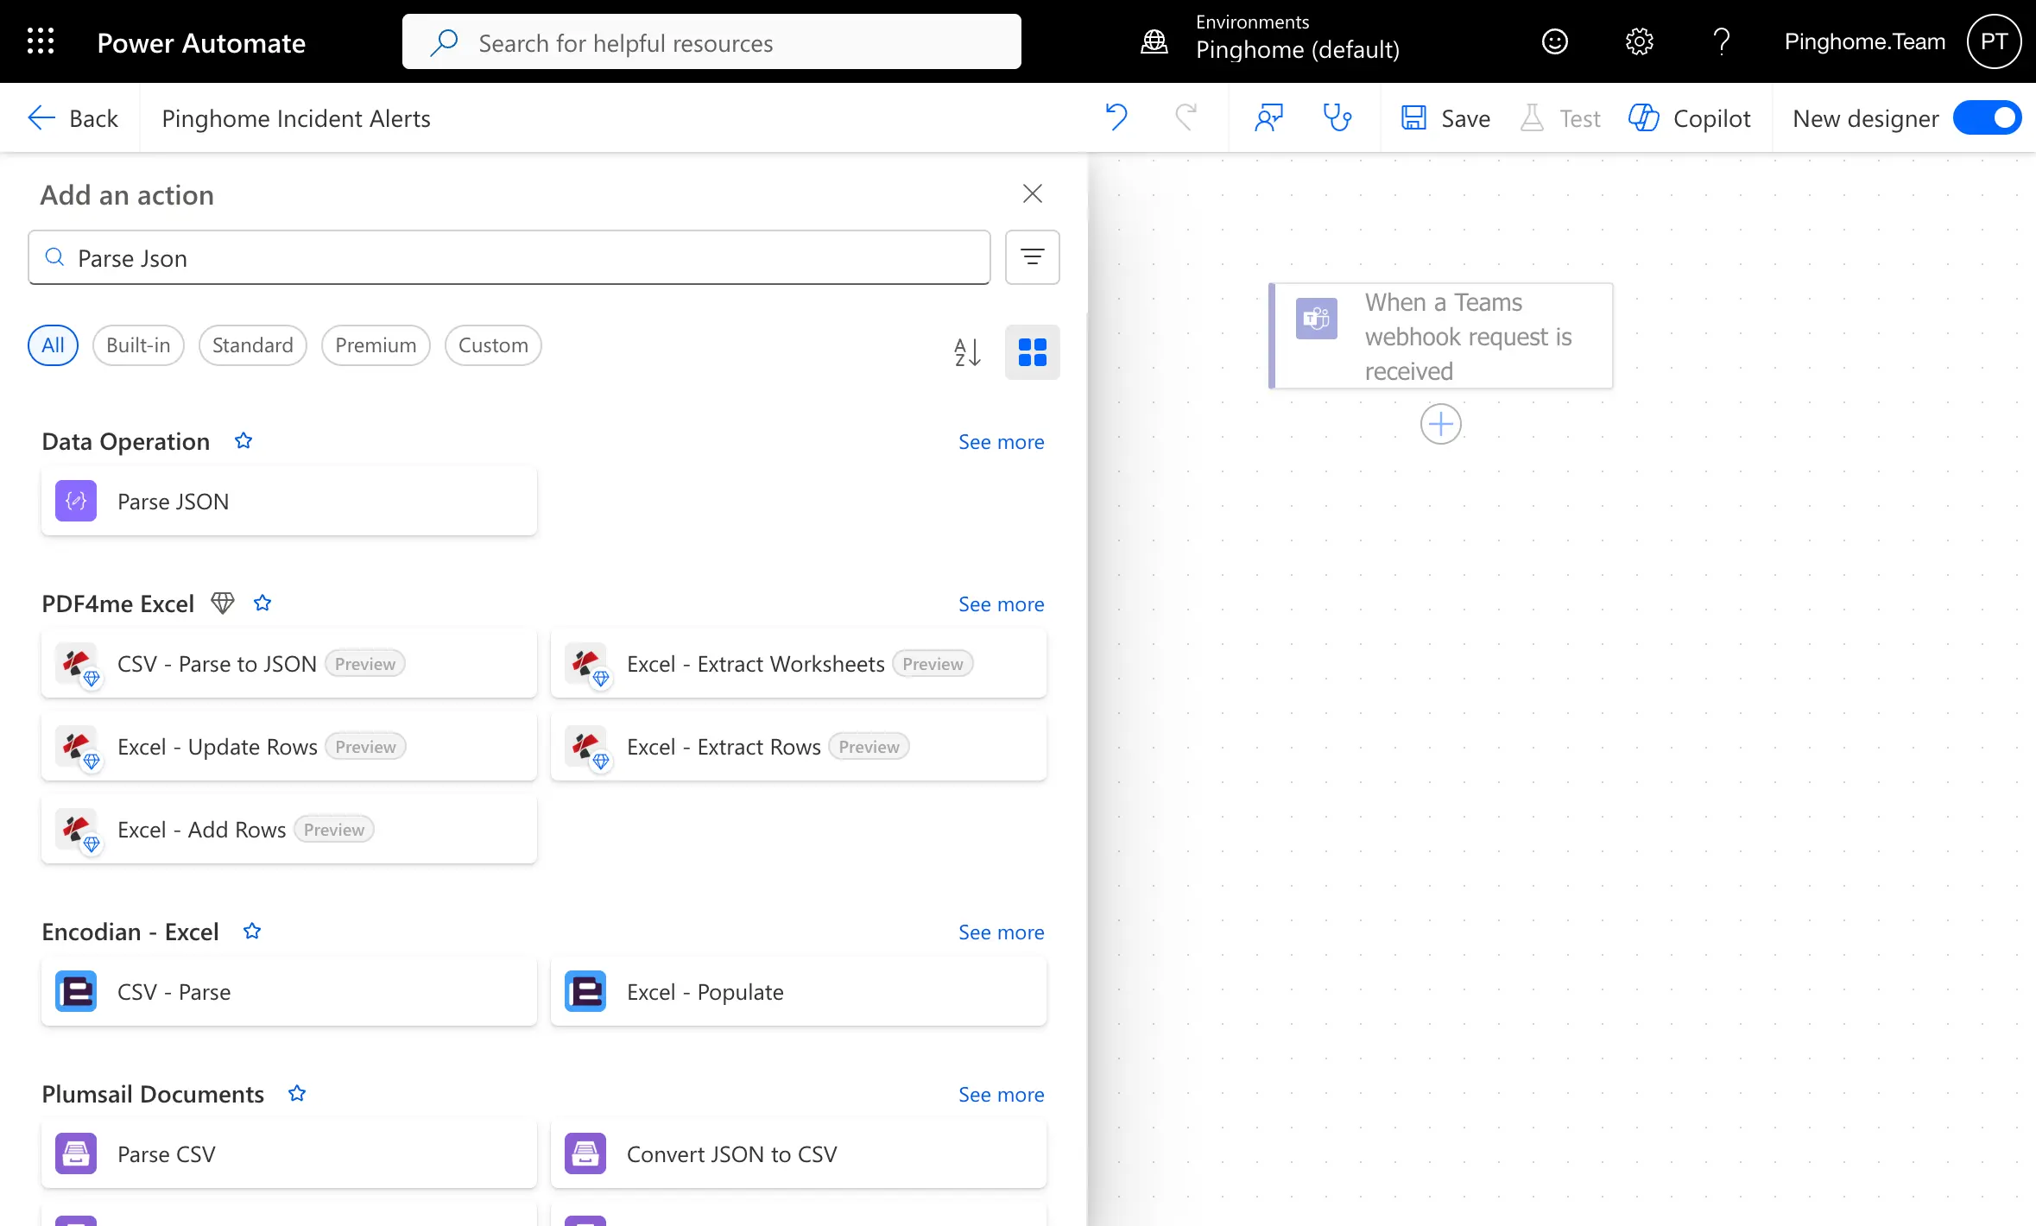Screen dimensions: 2036x1226
Task: Click the feedback person-chat icon
Action: [x=1268, y=117]
